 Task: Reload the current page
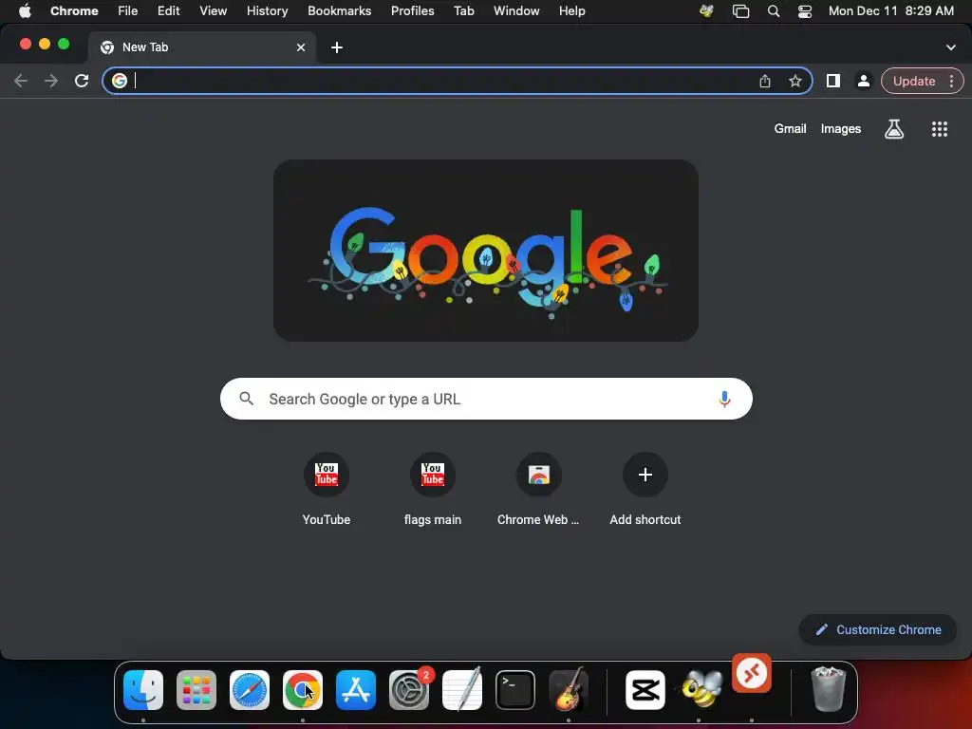[82, 81]
